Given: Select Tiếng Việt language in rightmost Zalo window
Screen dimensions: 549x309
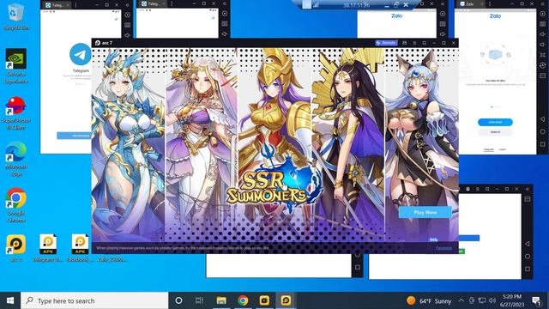Looking at the screenshot, I should tap(488, 149).
